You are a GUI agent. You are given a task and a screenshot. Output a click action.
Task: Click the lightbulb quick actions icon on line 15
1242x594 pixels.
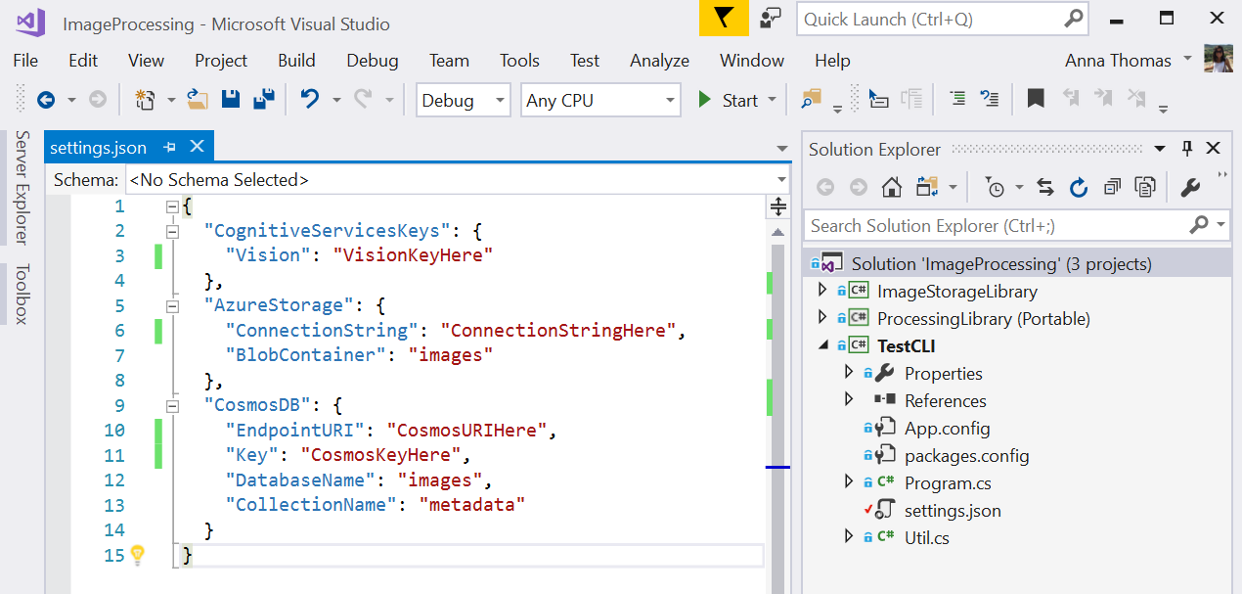(138, 554)
